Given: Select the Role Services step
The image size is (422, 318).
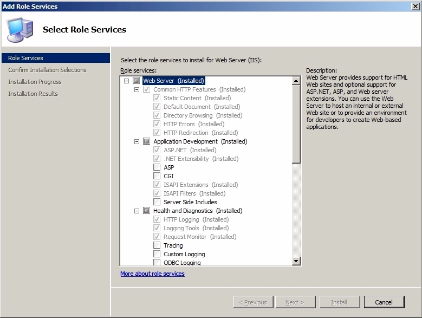Looking at the screenshot, I should tap(56, 58).
